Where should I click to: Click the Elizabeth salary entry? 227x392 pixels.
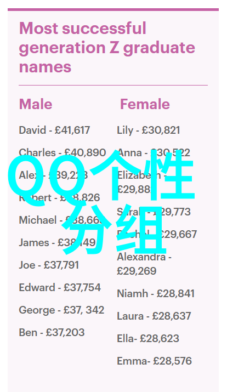click(142, 183)
